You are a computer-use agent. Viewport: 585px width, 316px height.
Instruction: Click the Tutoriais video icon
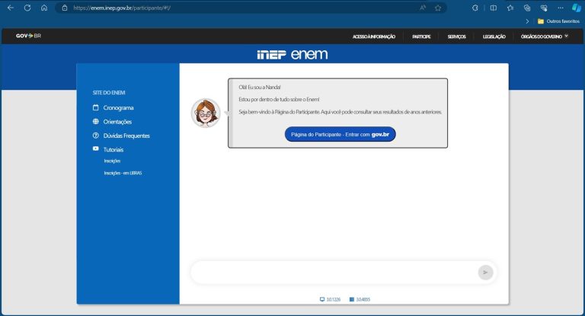point(95,148)
